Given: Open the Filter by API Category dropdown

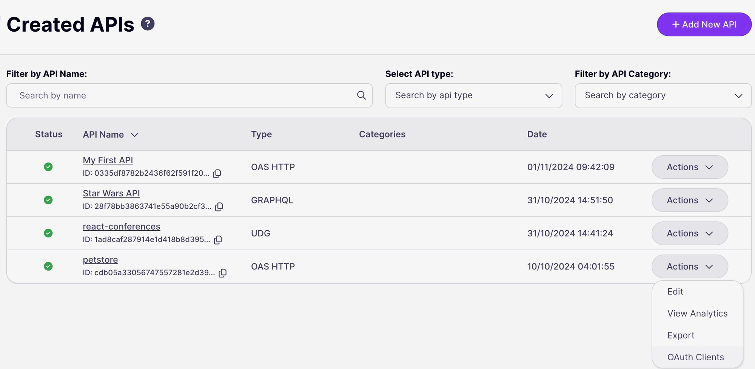Looking at the screenshot, I should pyautogui.click(x=663, y=96).
